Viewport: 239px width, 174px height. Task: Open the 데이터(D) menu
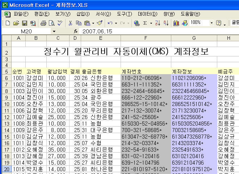(x=147, y=14)
